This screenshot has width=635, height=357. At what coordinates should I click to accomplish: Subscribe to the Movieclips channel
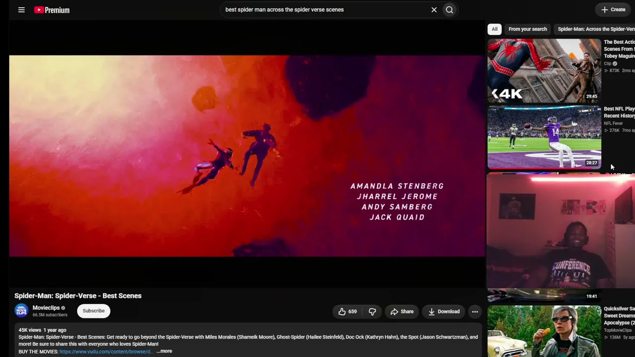coord(94,311)
